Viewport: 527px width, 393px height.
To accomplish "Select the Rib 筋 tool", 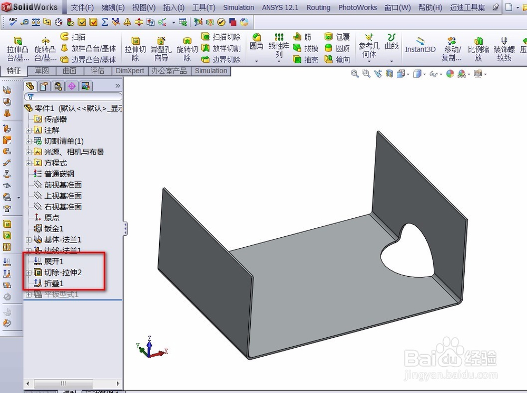I will 302,37.
